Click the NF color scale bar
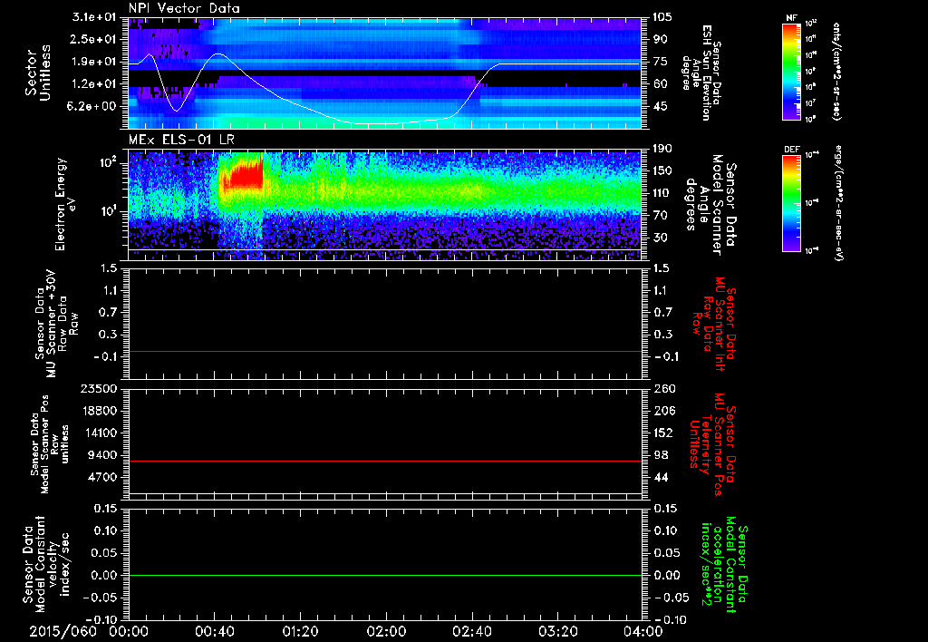Screen dimensions: 928x642 (x=791, y=71)
